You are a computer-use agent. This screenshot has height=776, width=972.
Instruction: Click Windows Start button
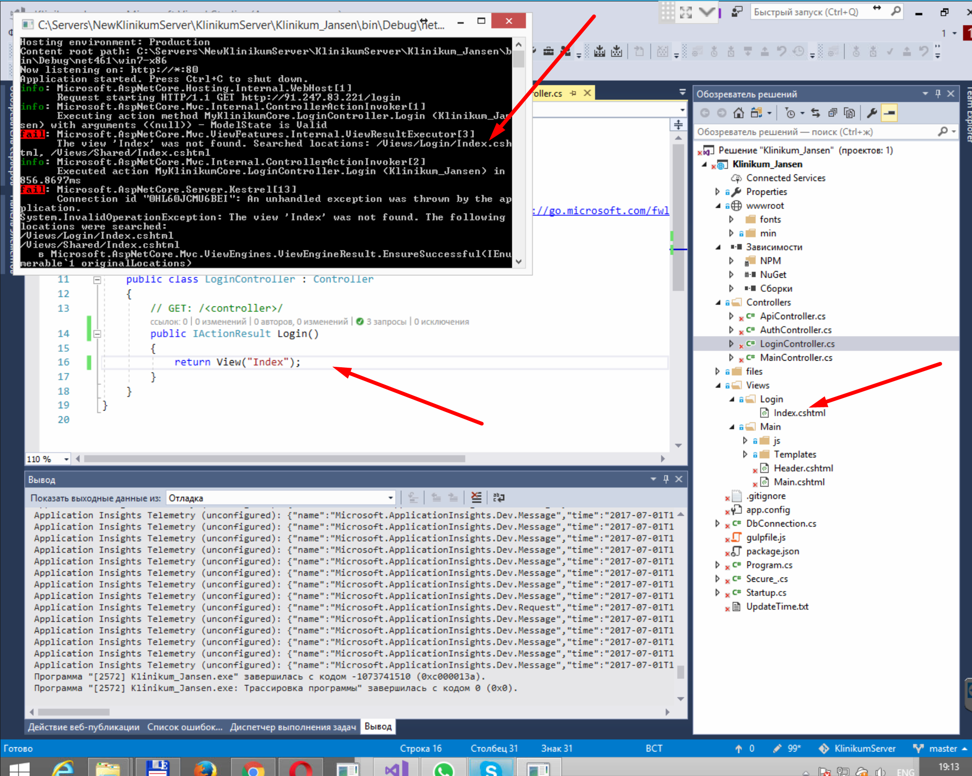[x=19, y=768]
